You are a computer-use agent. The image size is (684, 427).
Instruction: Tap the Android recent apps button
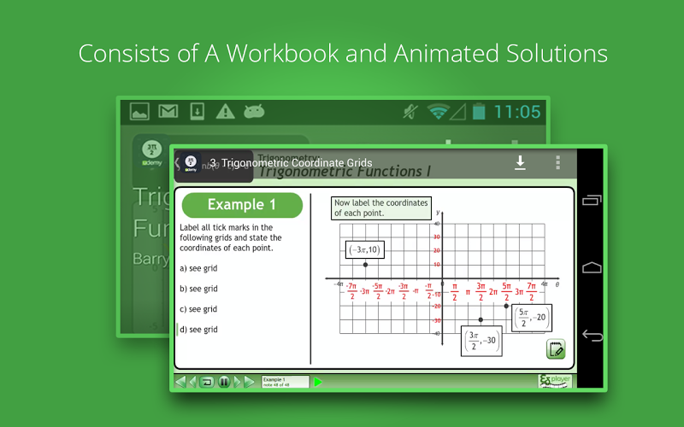[x=592, y=200]
